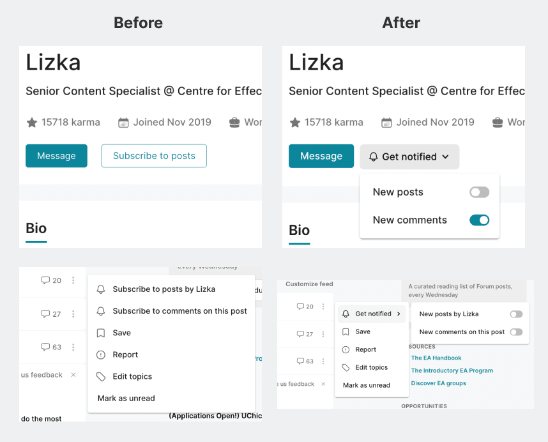Image resolution: width=548 pixels, height=442 pixels.
Task: Toggle New comments on this post switch
Action: click(516, 332)
